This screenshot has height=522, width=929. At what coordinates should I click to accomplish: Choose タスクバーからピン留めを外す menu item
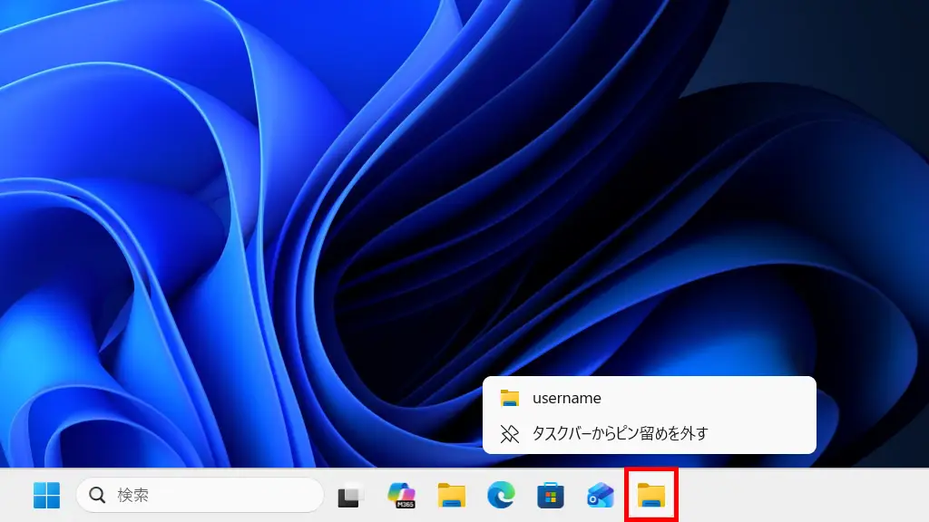pos(619,433)
